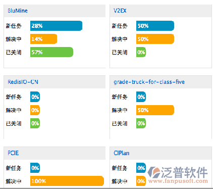
Task: Click RedisIO-CN's green 0% closed bar
Action: coord(35,123)
